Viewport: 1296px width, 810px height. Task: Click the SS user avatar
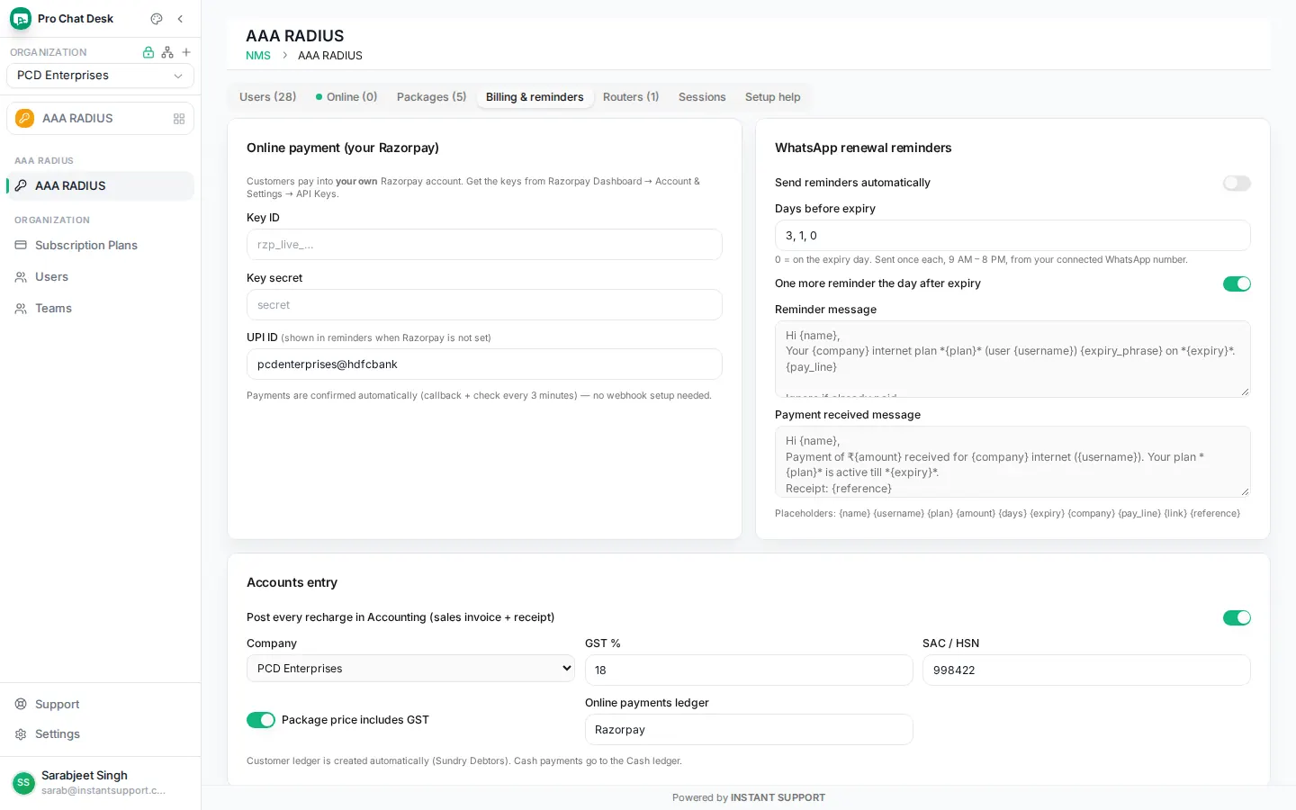(23, 783)
